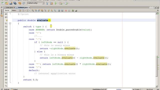Click the scrollbar down arrow
This screenshot has height=90, width=160.
(156, 86)
